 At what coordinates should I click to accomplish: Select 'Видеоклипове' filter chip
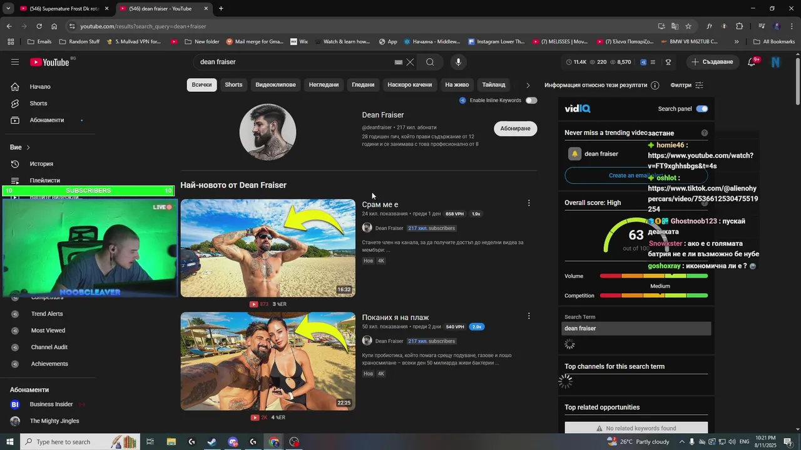pyautogui.click(x=275, y=85)
